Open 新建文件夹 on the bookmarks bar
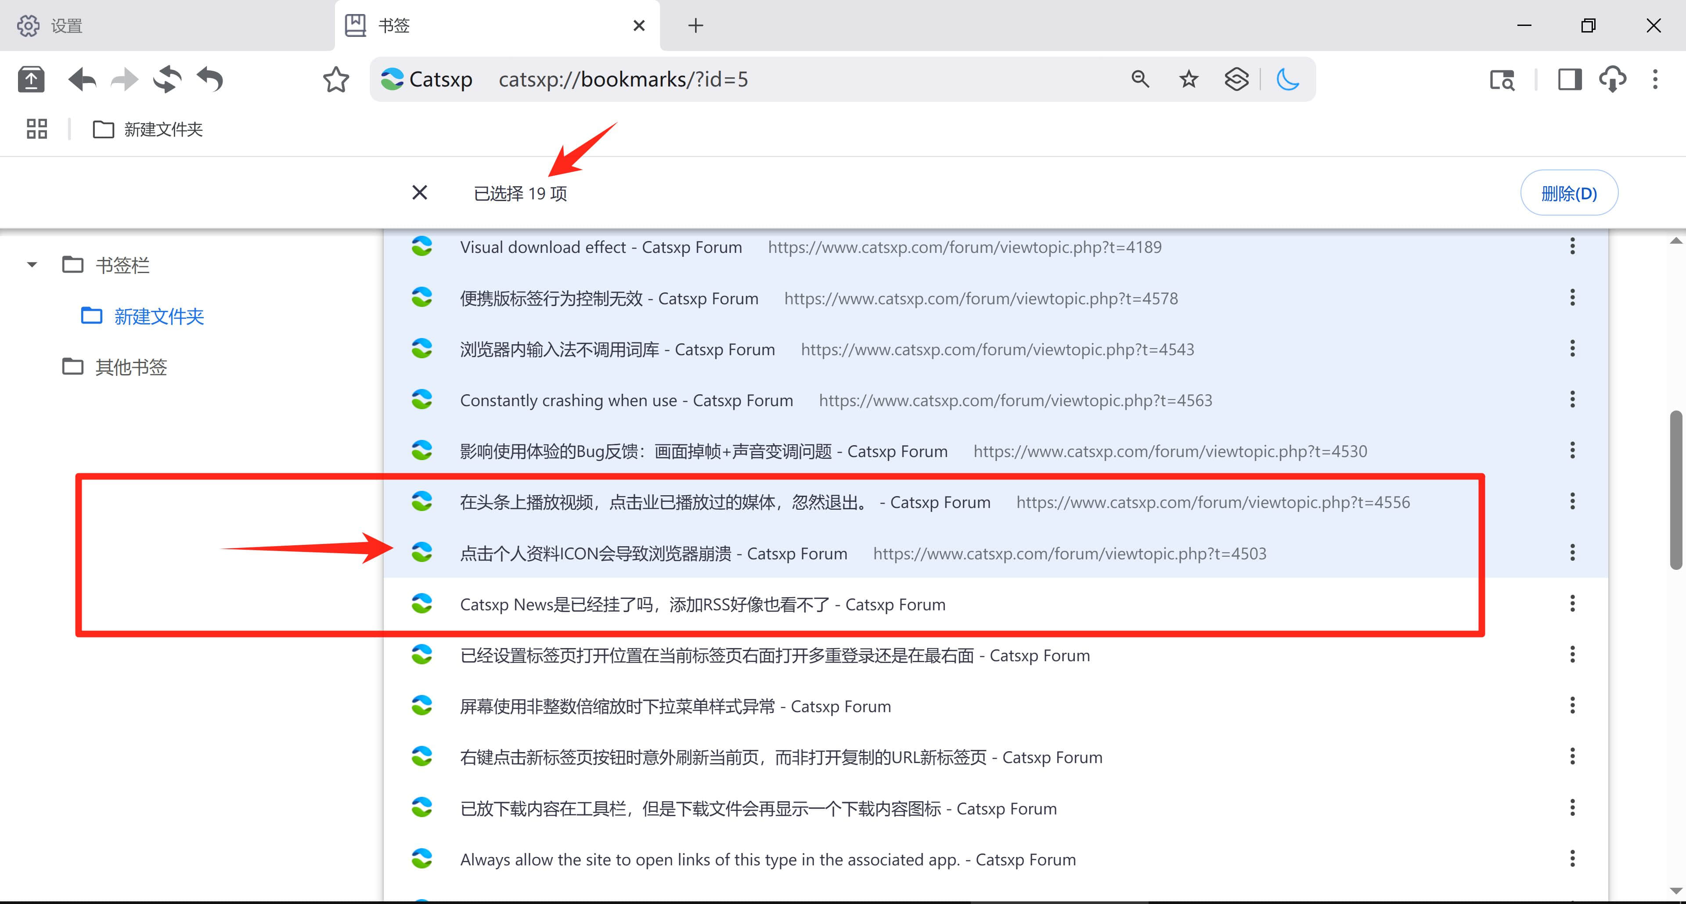This screenshot has width=1686, height=904. coord(148,130)
